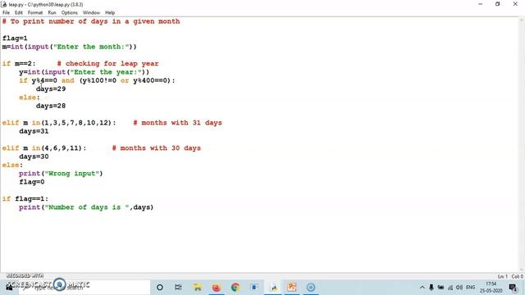Click the 'elif m in(1,3,5,7,8,10,12):' line

coord(59,123)
